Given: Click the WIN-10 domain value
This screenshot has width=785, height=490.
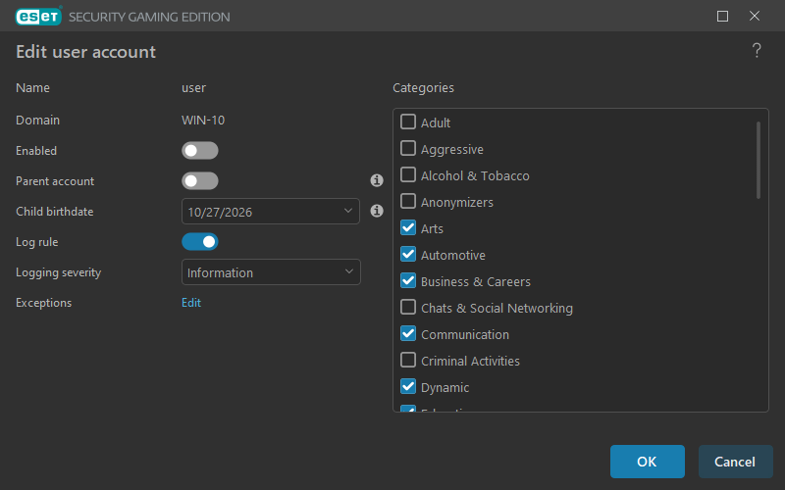Looking at the screenshot, I should pyautogui.click(x=203, y=121).
